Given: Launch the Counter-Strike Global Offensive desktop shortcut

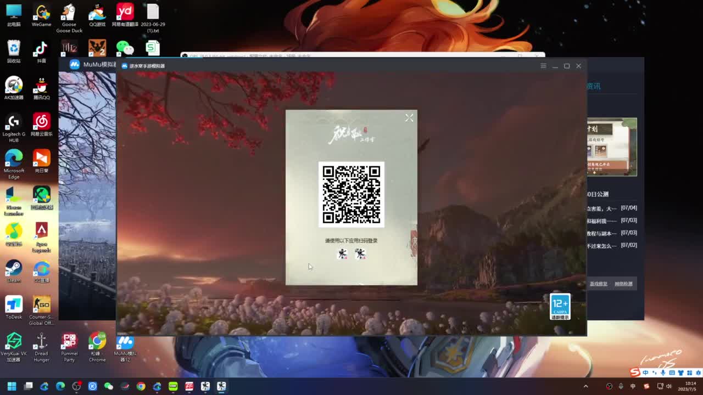Looking at the screenshot, I should coord(42,311).
